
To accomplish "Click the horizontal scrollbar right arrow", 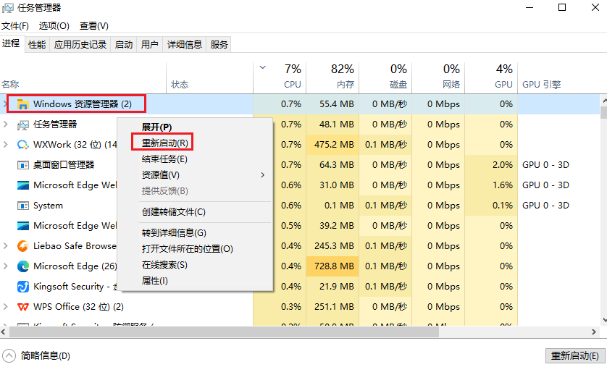I will coord(594,332).
